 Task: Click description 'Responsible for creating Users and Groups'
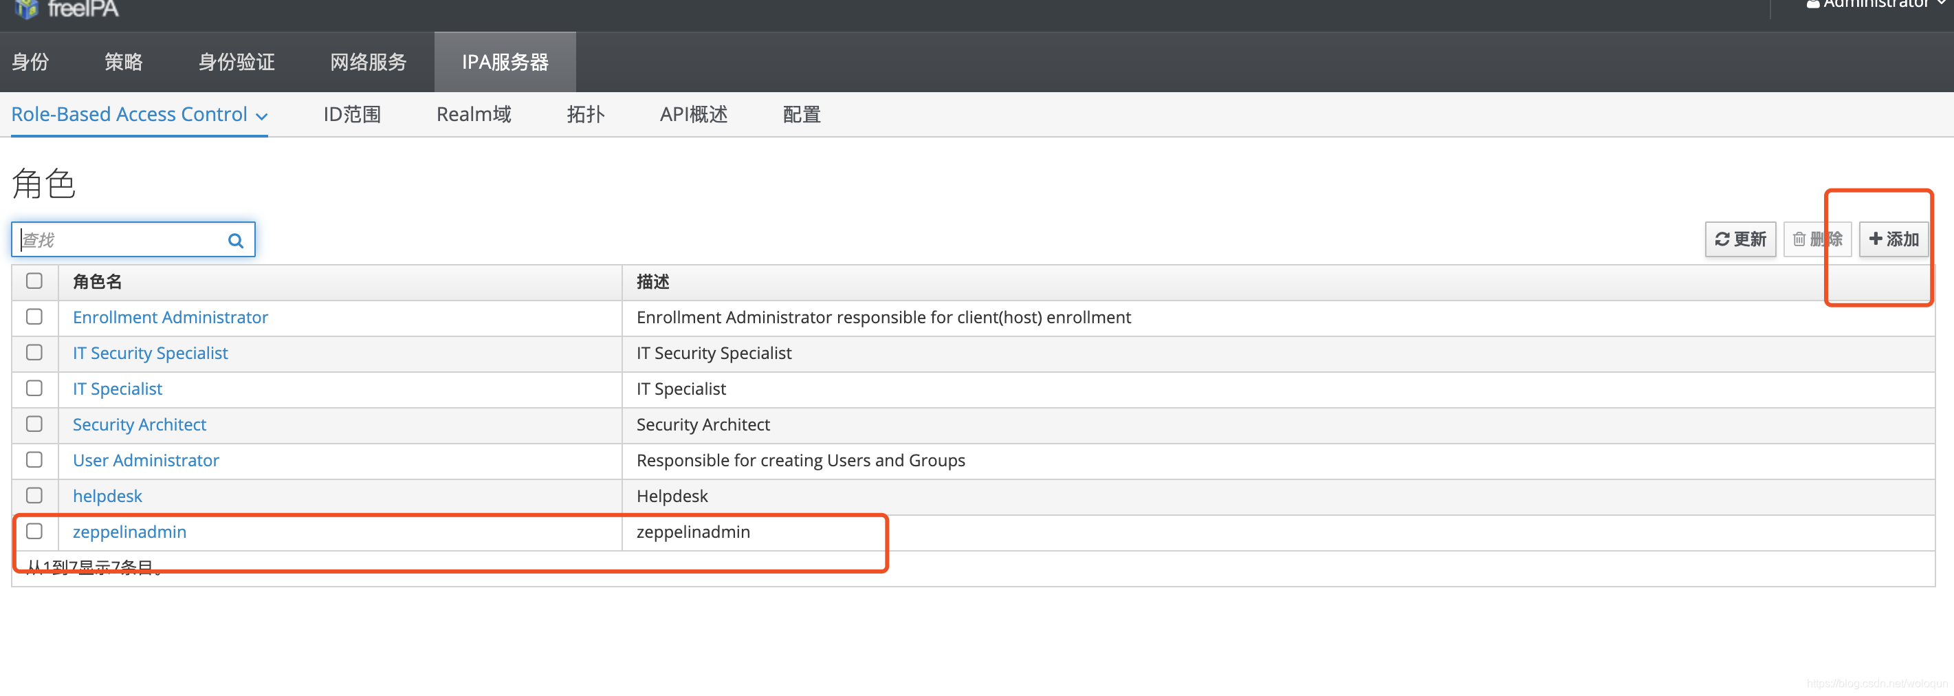[801, 460]
